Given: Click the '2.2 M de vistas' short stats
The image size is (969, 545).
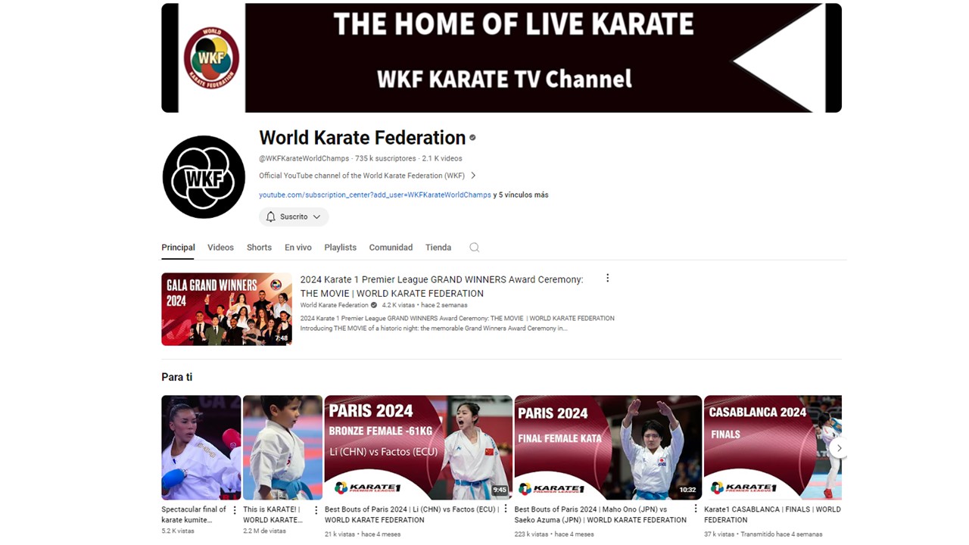Looking at the screenshot, I should click(264, 531).
